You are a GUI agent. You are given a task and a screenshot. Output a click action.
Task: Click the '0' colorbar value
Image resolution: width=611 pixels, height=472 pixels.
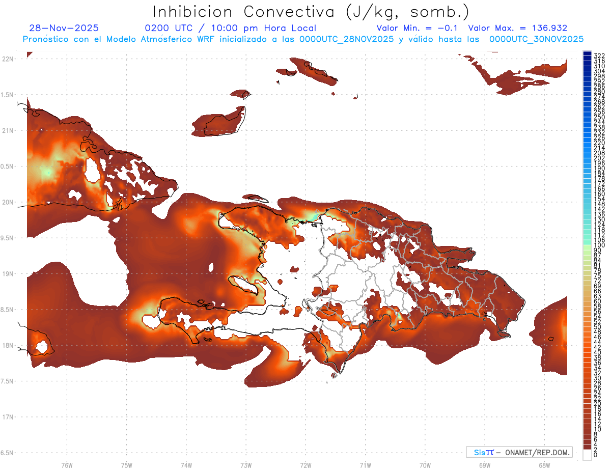pos(596,454)
